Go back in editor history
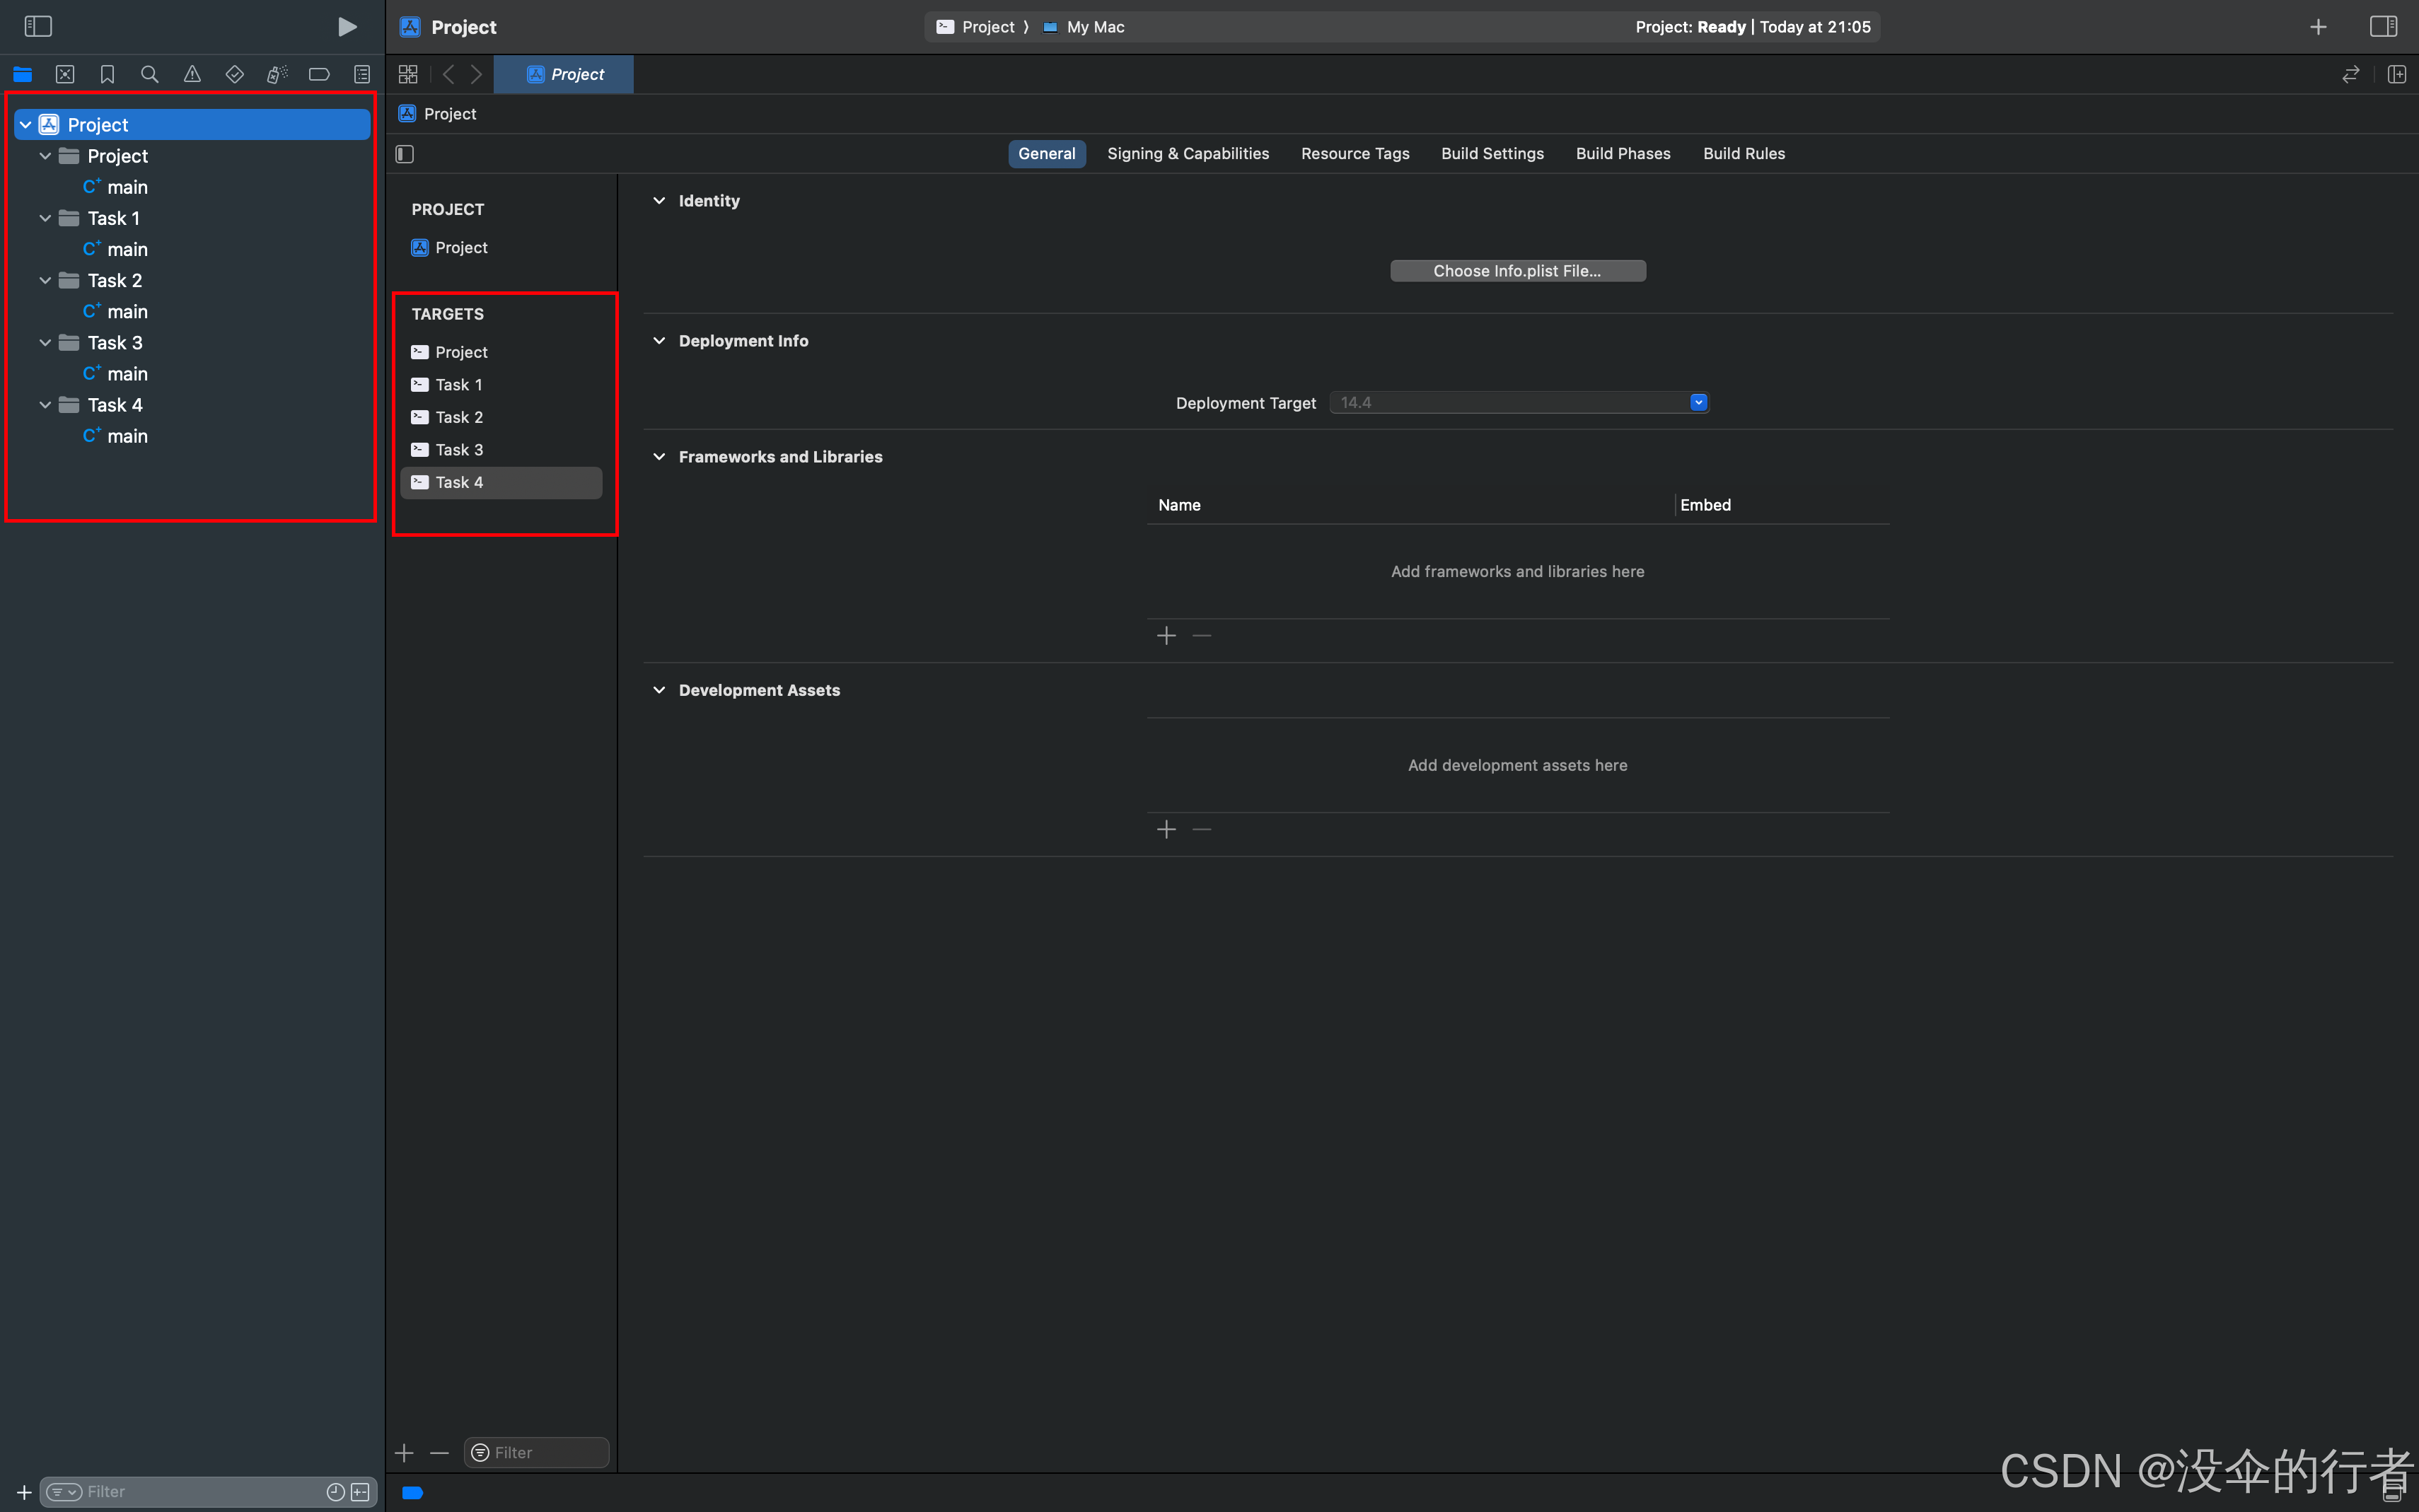 (x=449, y=74)
